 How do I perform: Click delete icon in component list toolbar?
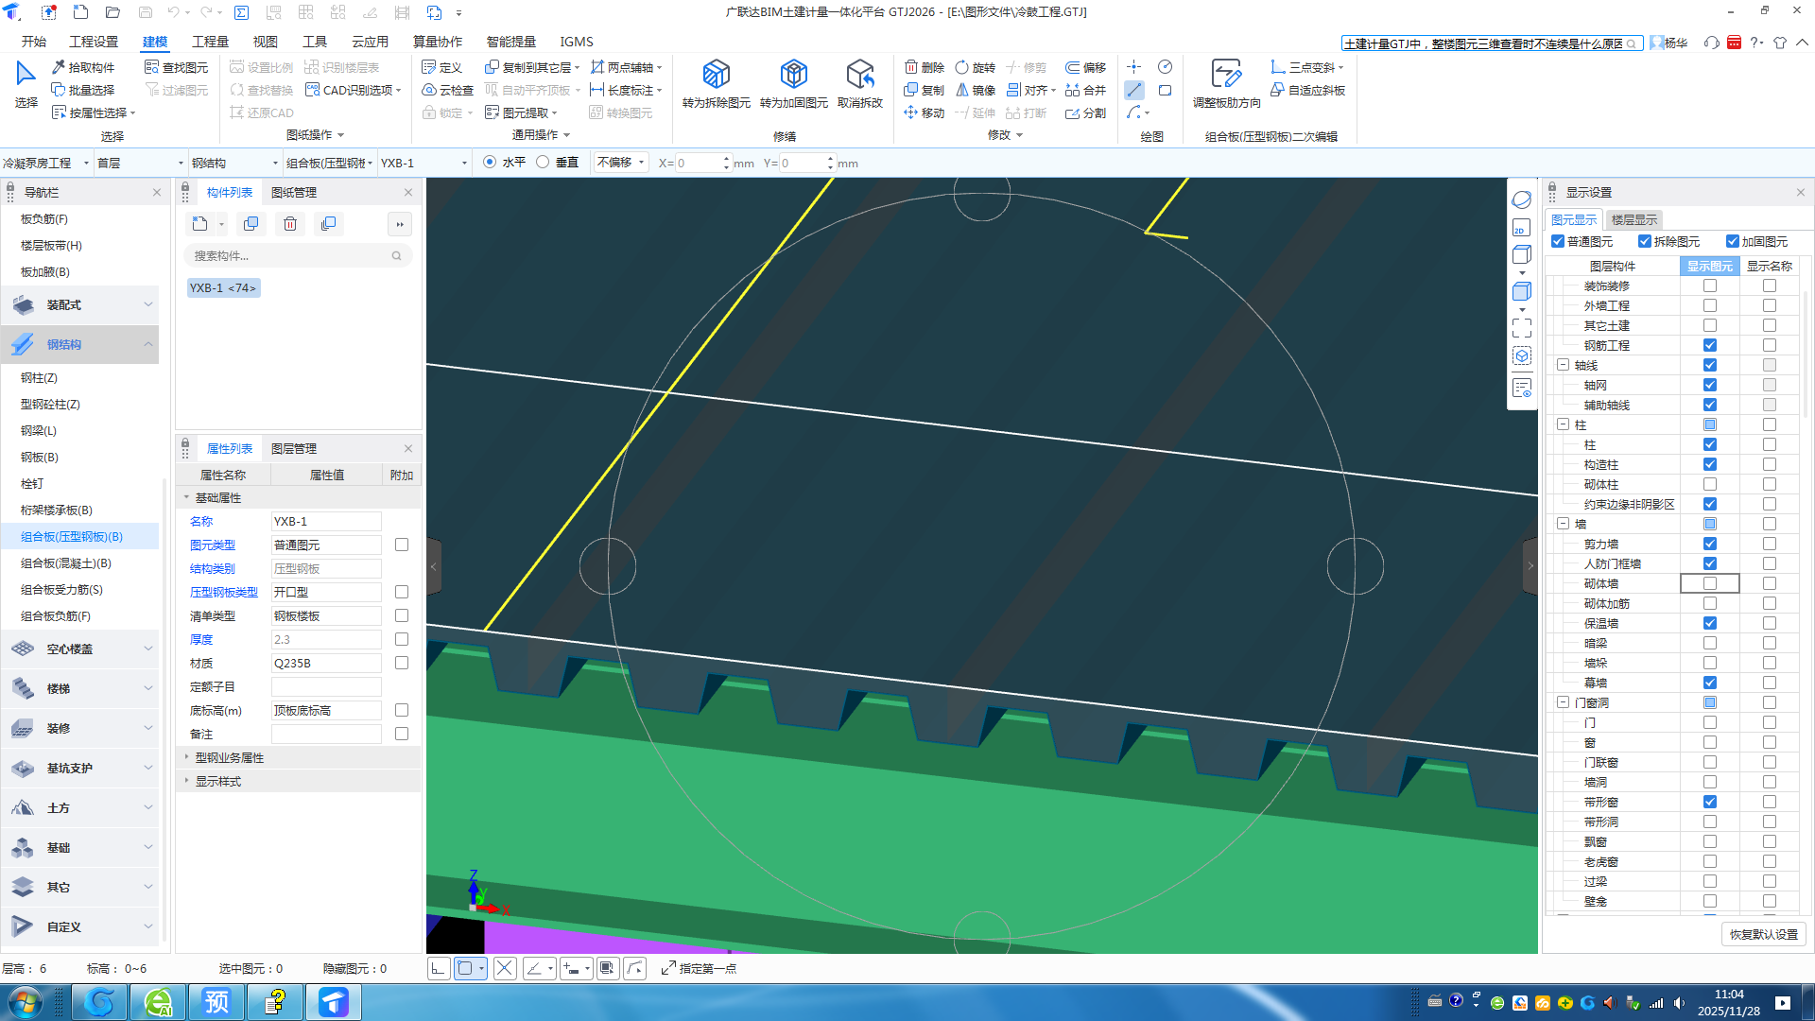[290, 224]
